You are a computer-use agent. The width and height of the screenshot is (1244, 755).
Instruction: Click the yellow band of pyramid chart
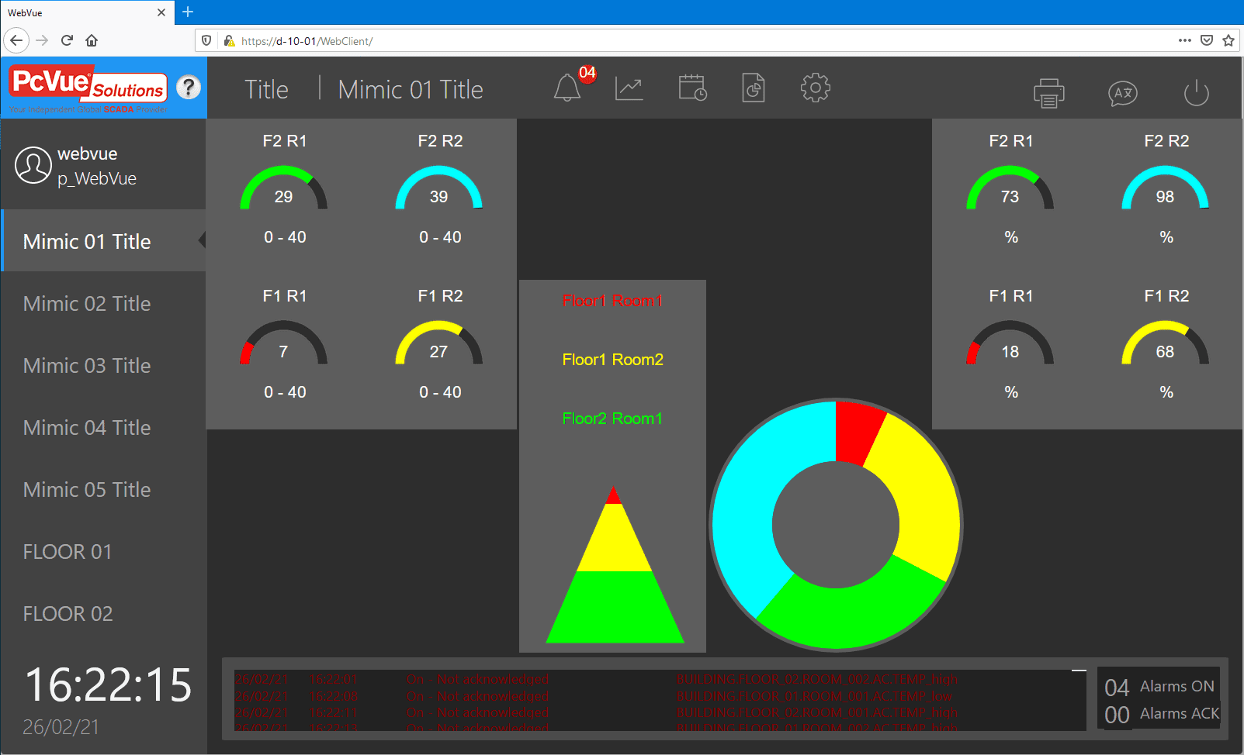(x=614, y=539)
